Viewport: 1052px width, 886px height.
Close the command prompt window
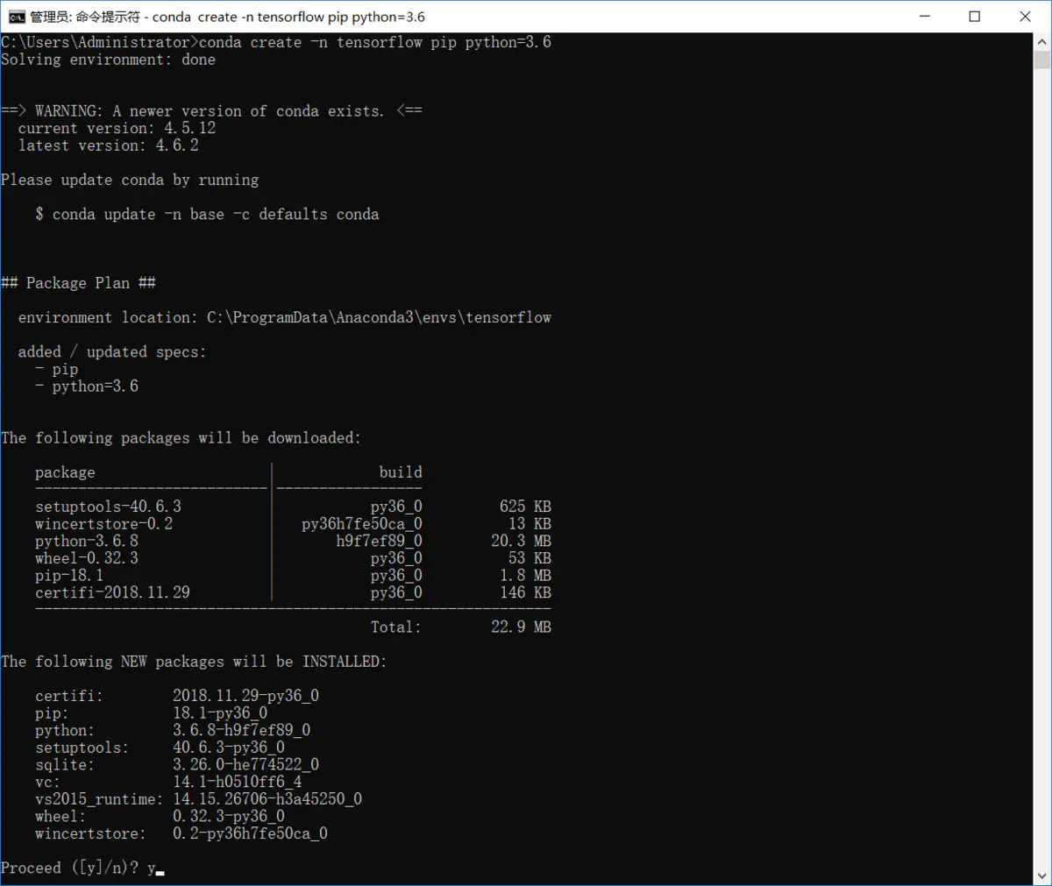tap(1025, 17)
